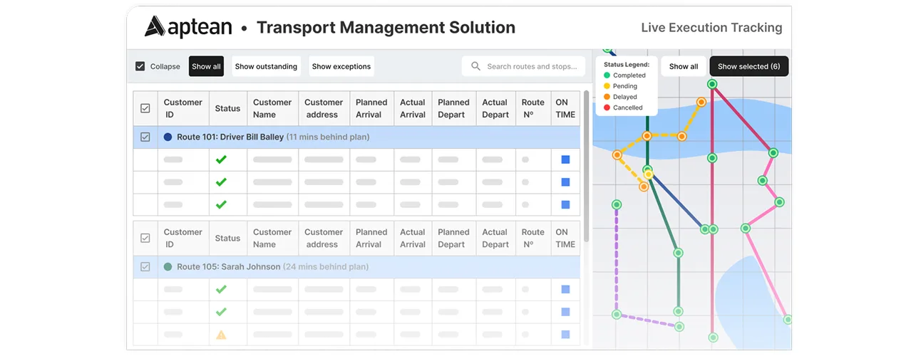Select the Show all filter above the table
916x356 pixels.
click(x=206, y=66)
